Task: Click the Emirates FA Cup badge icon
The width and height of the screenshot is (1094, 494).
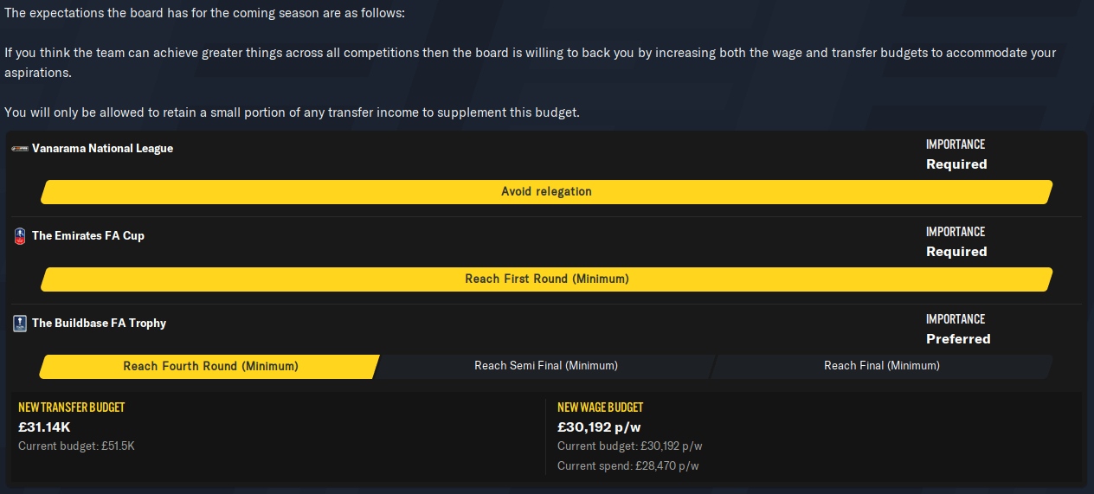Action: point(20,236)
